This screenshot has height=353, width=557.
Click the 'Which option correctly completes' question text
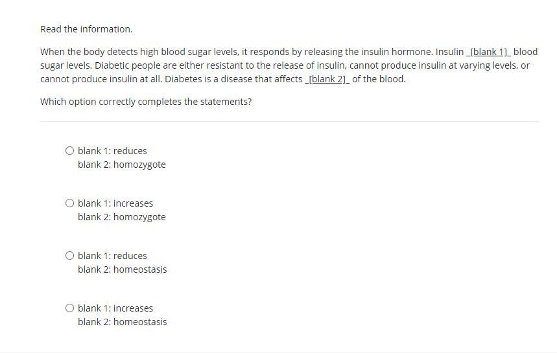coord(146,102)
